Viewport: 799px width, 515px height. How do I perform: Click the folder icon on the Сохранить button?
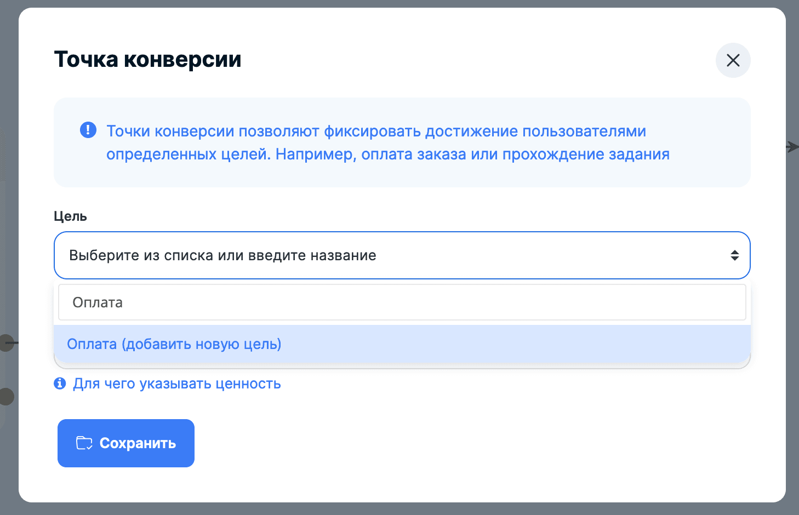coord(84,443)
